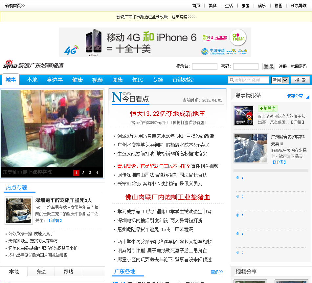Switch to the 身边 tab
Screen dimensions: 312x283
pyautogui.click(x=41, y=272)
